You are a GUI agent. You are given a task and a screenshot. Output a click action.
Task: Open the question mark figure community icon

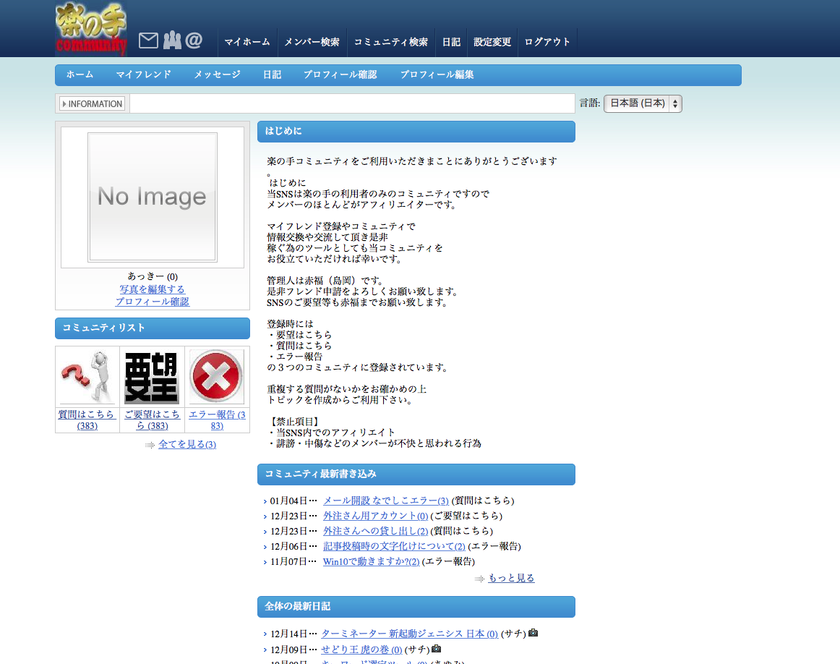87,377
